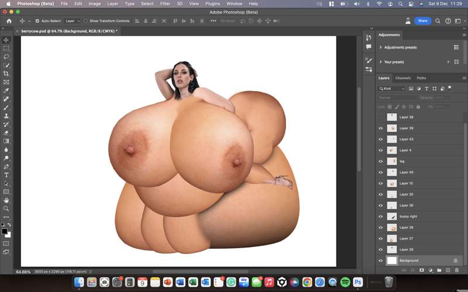Screen dimensions: 468x292
Task: Create a new group folder
Action: [439, 270]
